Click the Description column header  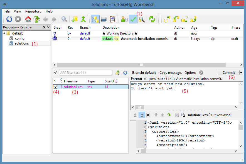[137, 28]
